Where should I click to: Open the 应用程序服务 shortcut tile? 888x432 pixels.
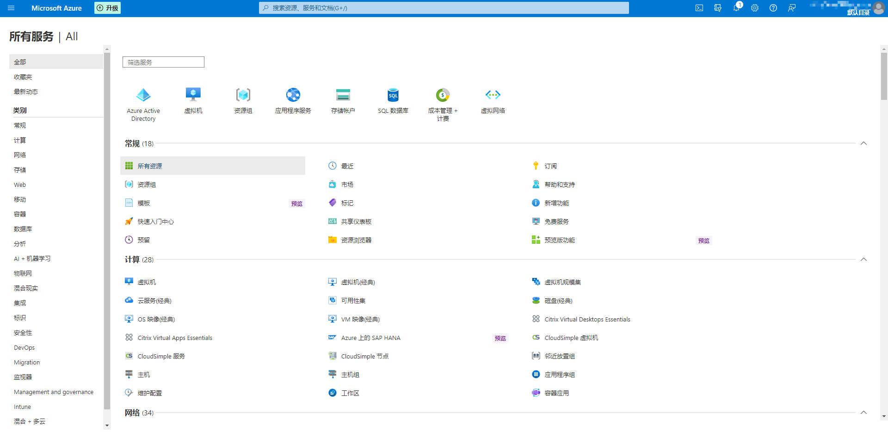[x=293, y=100]
